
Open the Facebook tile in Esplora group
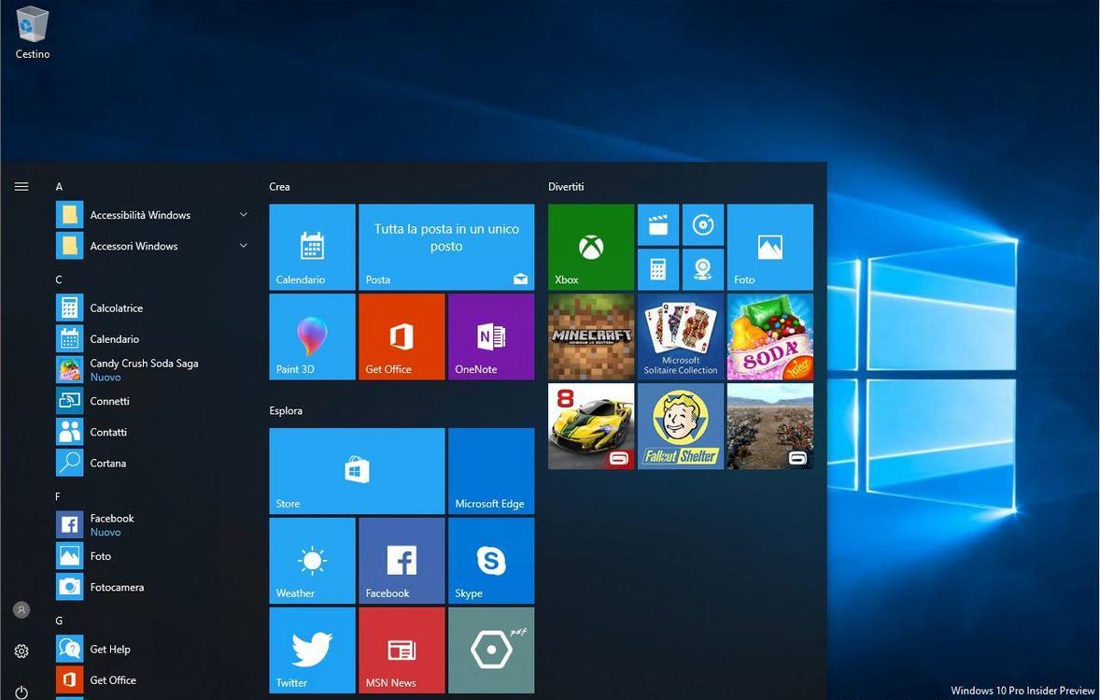coord(402,561)
